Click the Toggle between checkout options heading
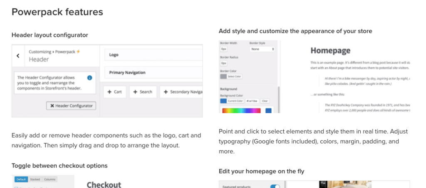426x188 pixels. point(59,166)
